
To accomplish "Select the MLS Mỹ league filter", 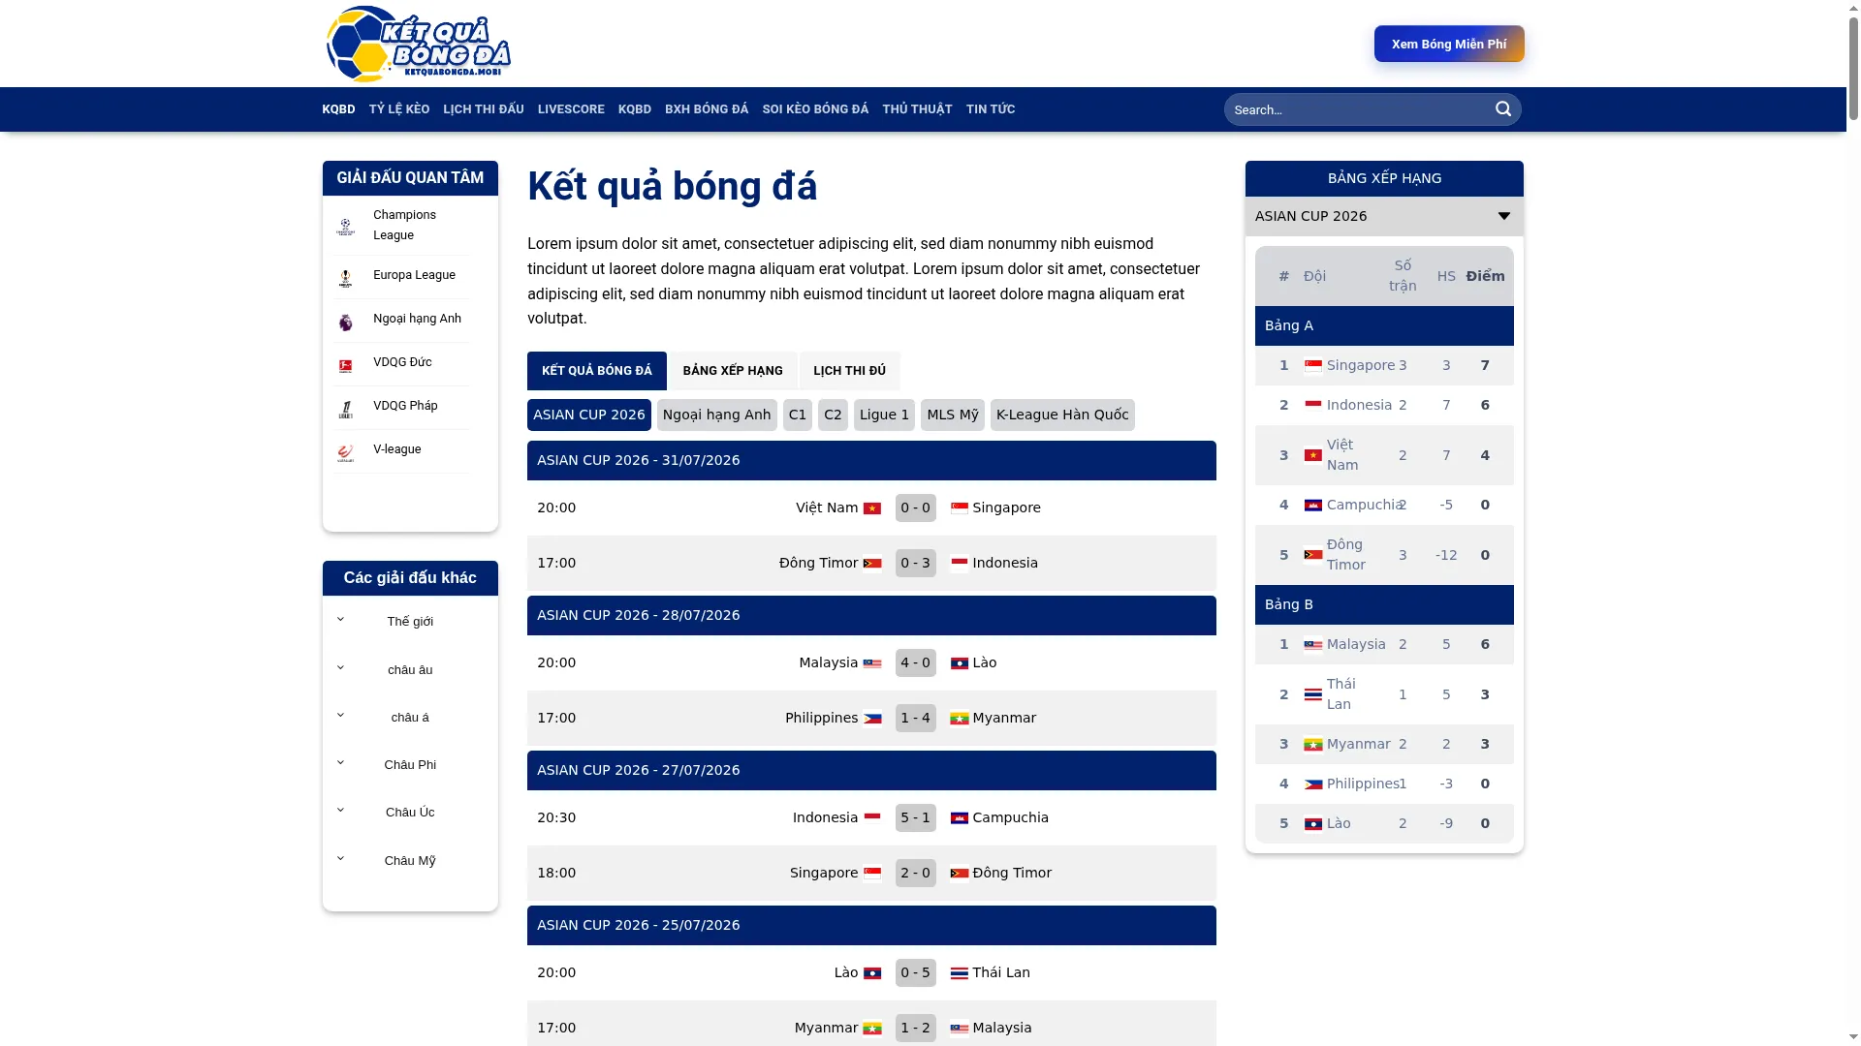I will (x=953, y=415).
